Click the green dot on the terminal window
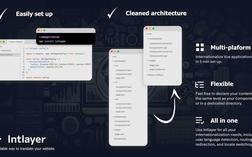Image resolution: width=252 pixels, height=157 pixels. coord(44,30)
